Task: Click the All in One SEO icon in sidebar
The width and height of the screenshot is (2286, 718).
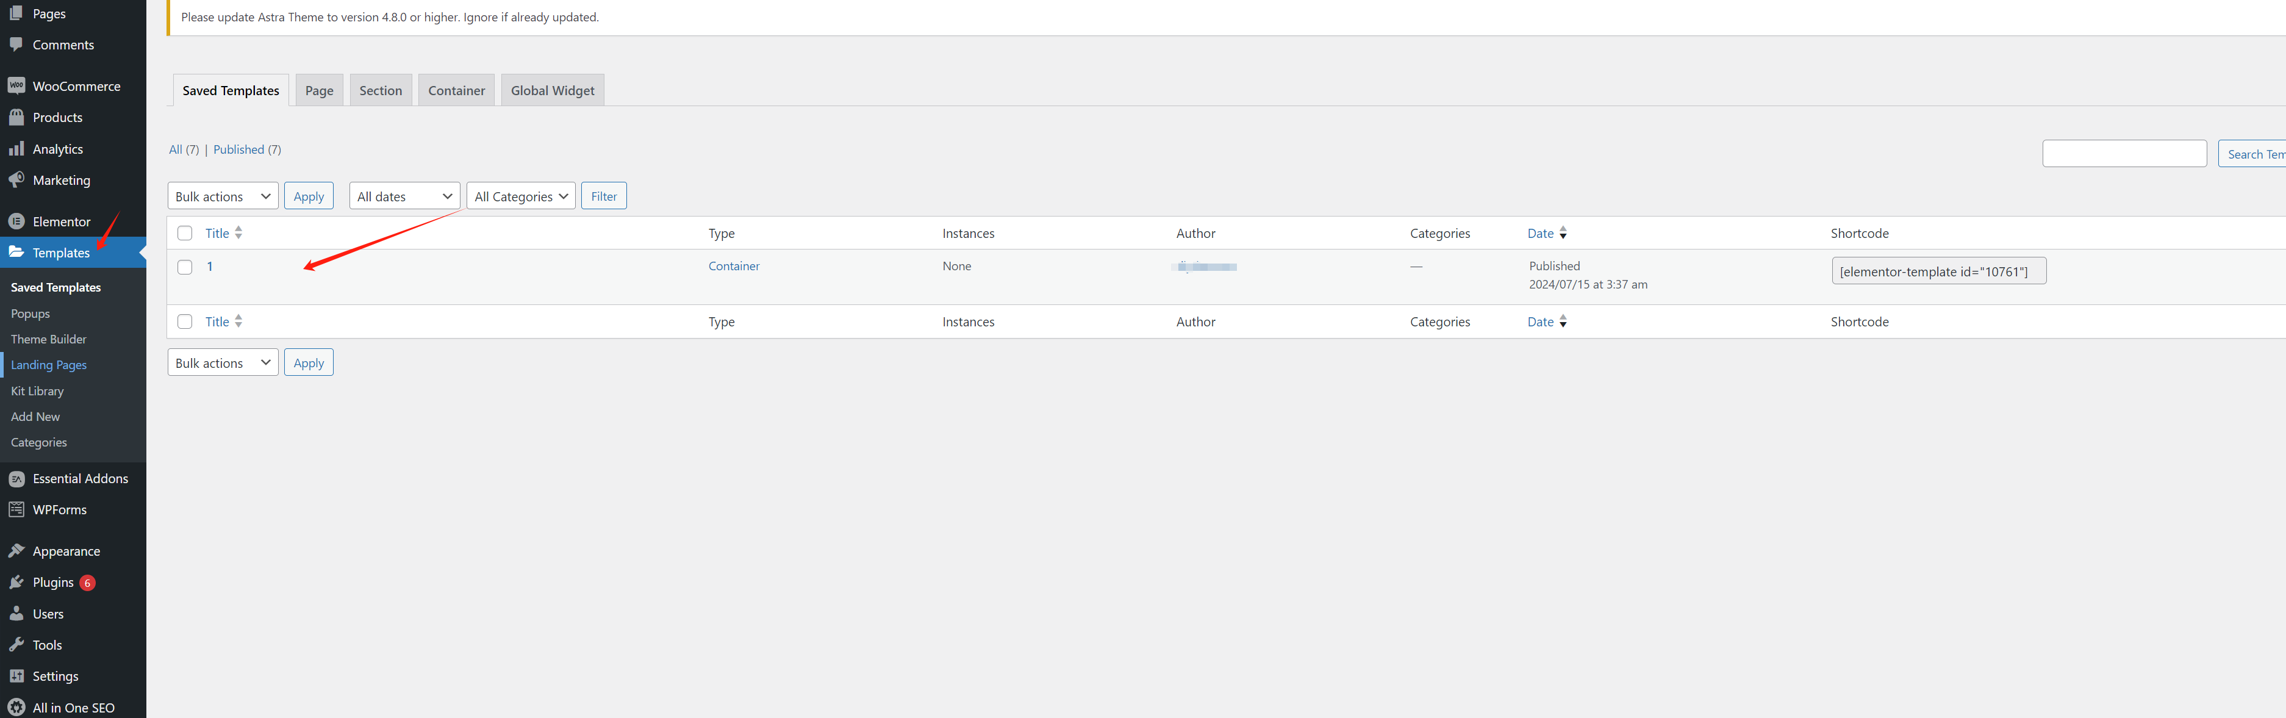Action: tap(16, 706)
